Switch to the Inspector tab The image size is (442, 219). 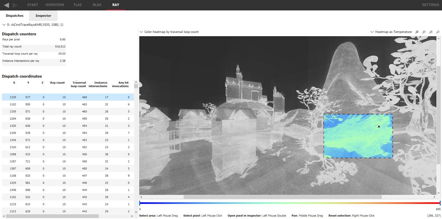pyautogui.click(x=43, y=16)
